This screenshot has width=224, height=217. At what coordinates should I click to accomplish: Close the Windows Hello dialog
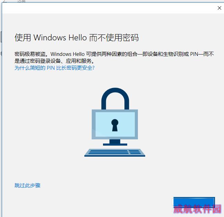219,8
